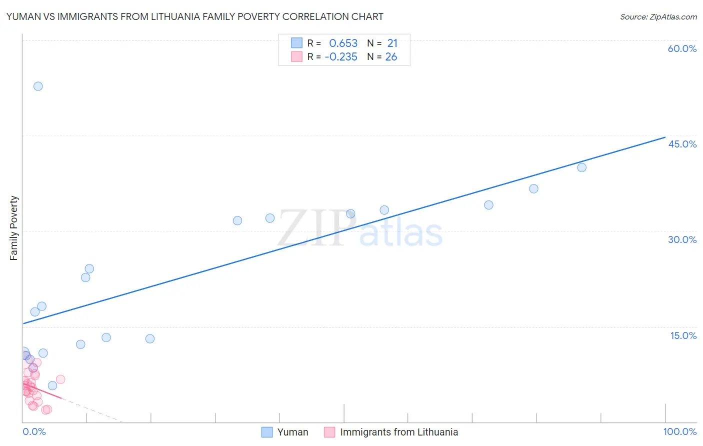Click the 100.0% x-axis label
Viewport: 703px width, 446px height.
pyautogui.click(x=680, y=431)
